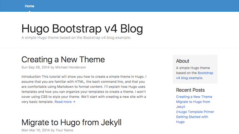This screenshot has width=239, height=134.
Task: Select Creating a New Theme in Recent Posts
Action: (x=194, y=97)
